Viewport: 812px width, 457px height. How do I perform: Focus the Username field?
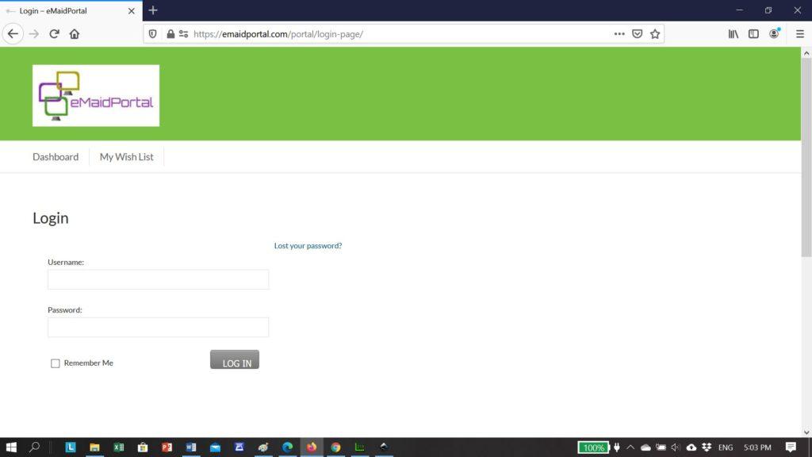158,279
